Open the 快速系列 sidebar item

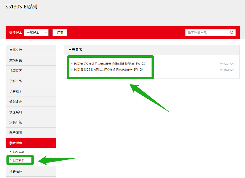[x=31, y=112]
